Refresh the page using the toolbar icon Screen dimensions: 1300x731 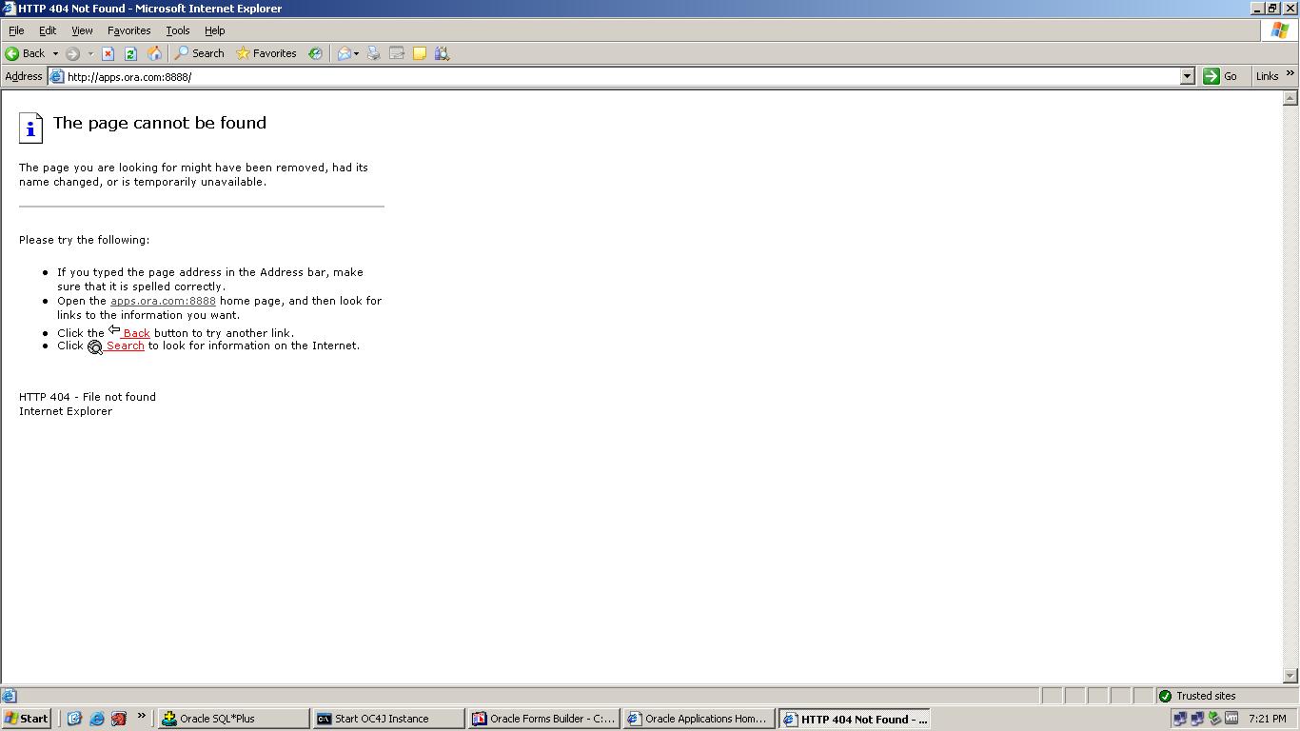pyautogui.click(x=131, y=53)
